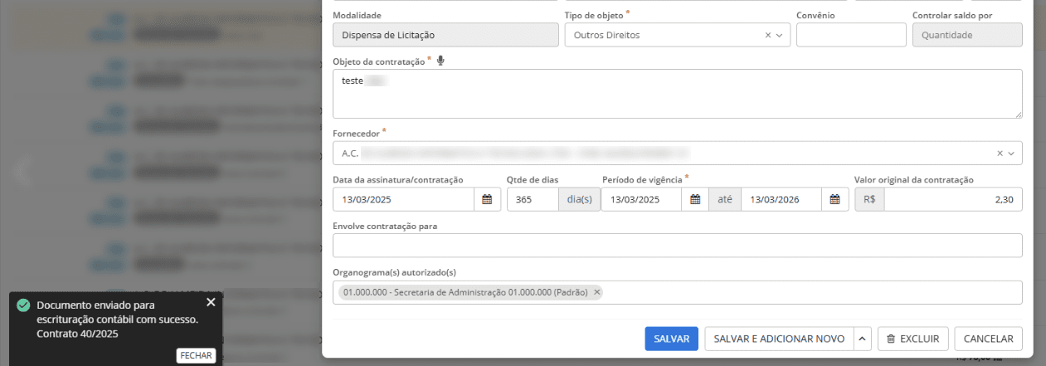Click the Objeto da contratação text area
The image size is (1046, 366).
point(677,94)
